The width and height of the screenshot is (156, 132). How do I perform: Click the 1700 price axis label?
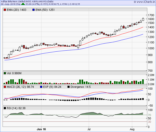151,15
